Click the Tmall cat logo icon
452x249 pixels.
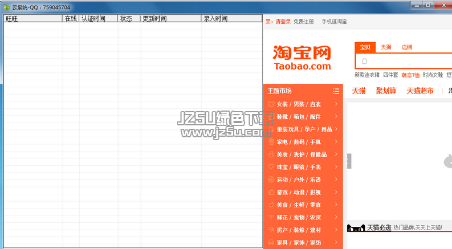point(356,228)
